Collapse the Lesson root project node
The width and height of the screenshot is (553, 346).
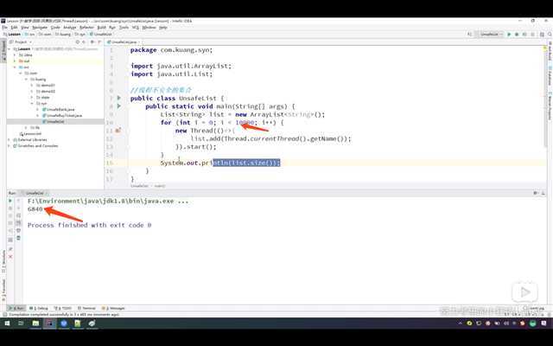[10, 49]
